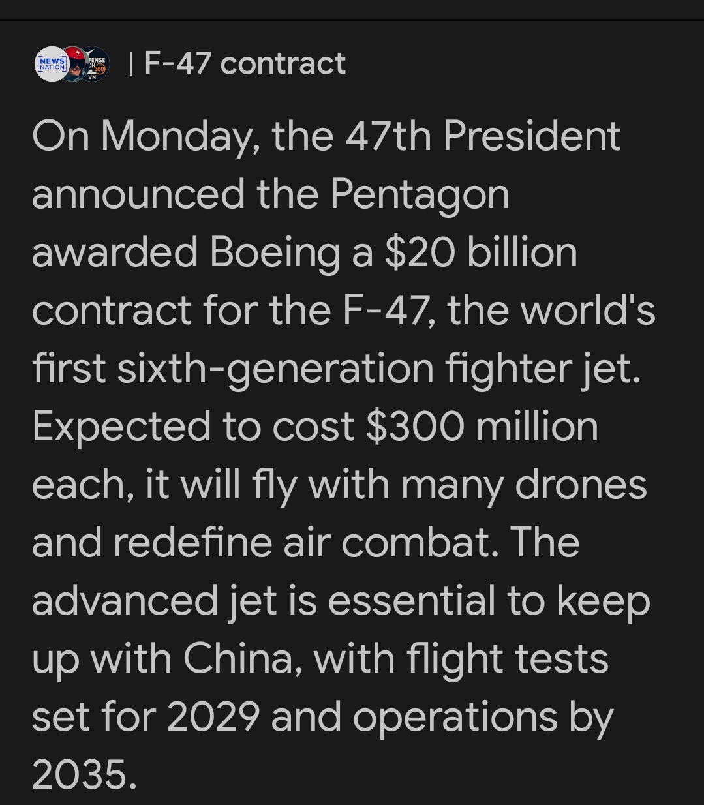
Task: Click the year 2029
Action: tap(213, 716)
